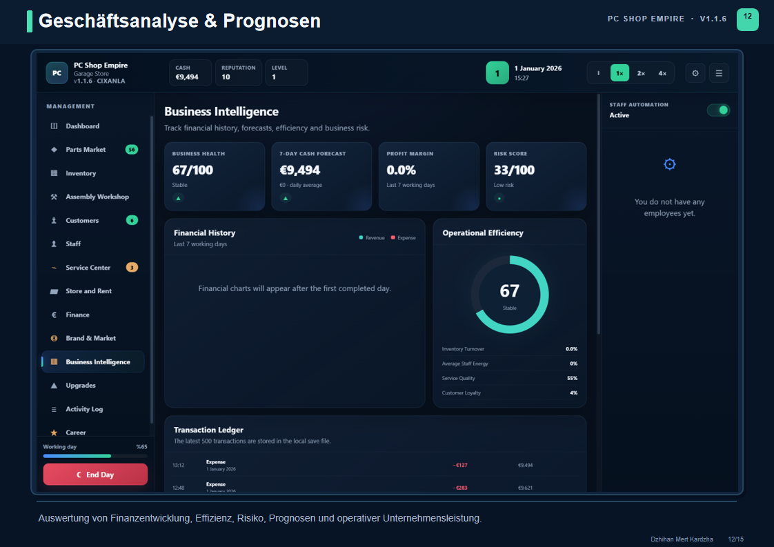Viewport: 774px width, 547px height.
Task: Click the Risk Score 33/100 value
Action: (x=514, y=170)
